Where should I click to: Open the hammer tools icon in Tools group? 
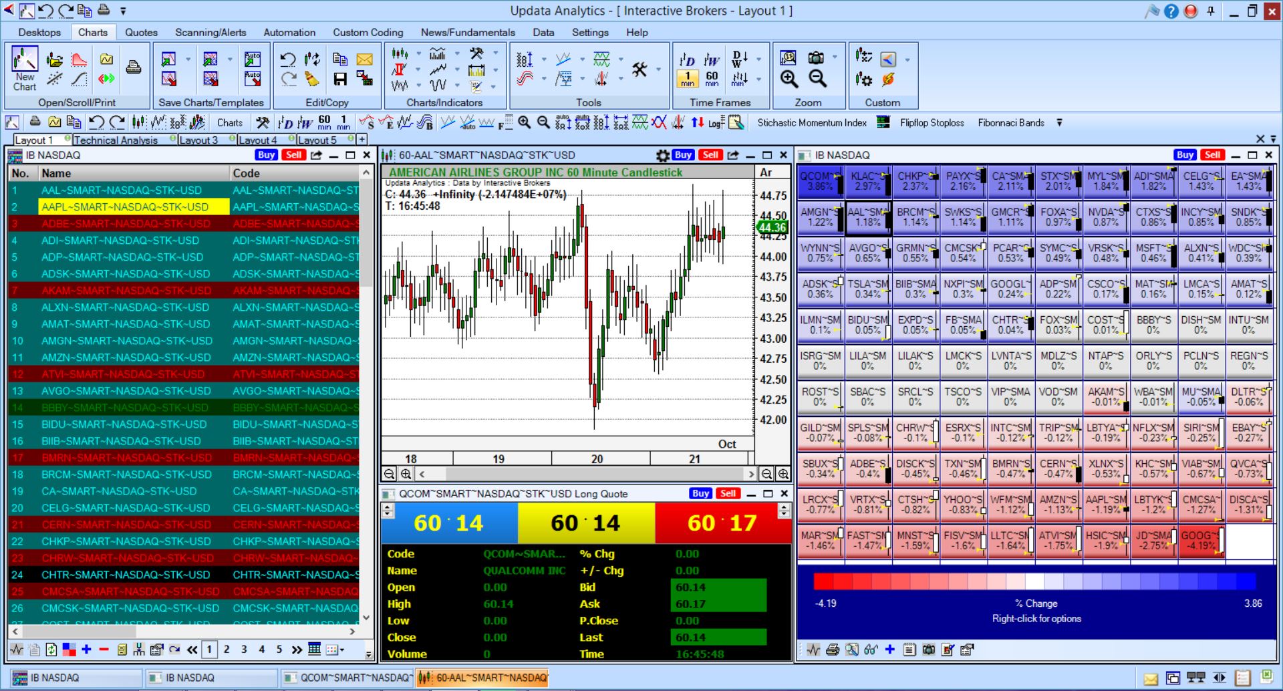(639, 69)
